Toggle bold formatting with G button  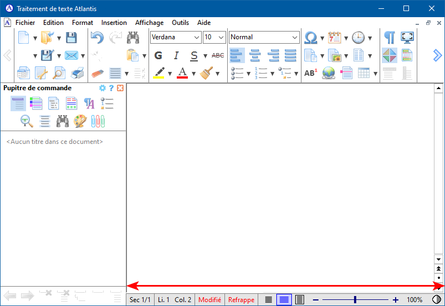tap(158, 55)
